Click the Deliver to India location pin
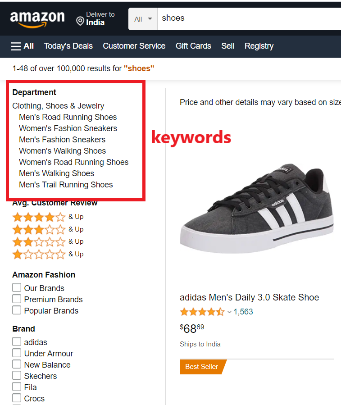The image size is (341, 405). pos(80,21)
